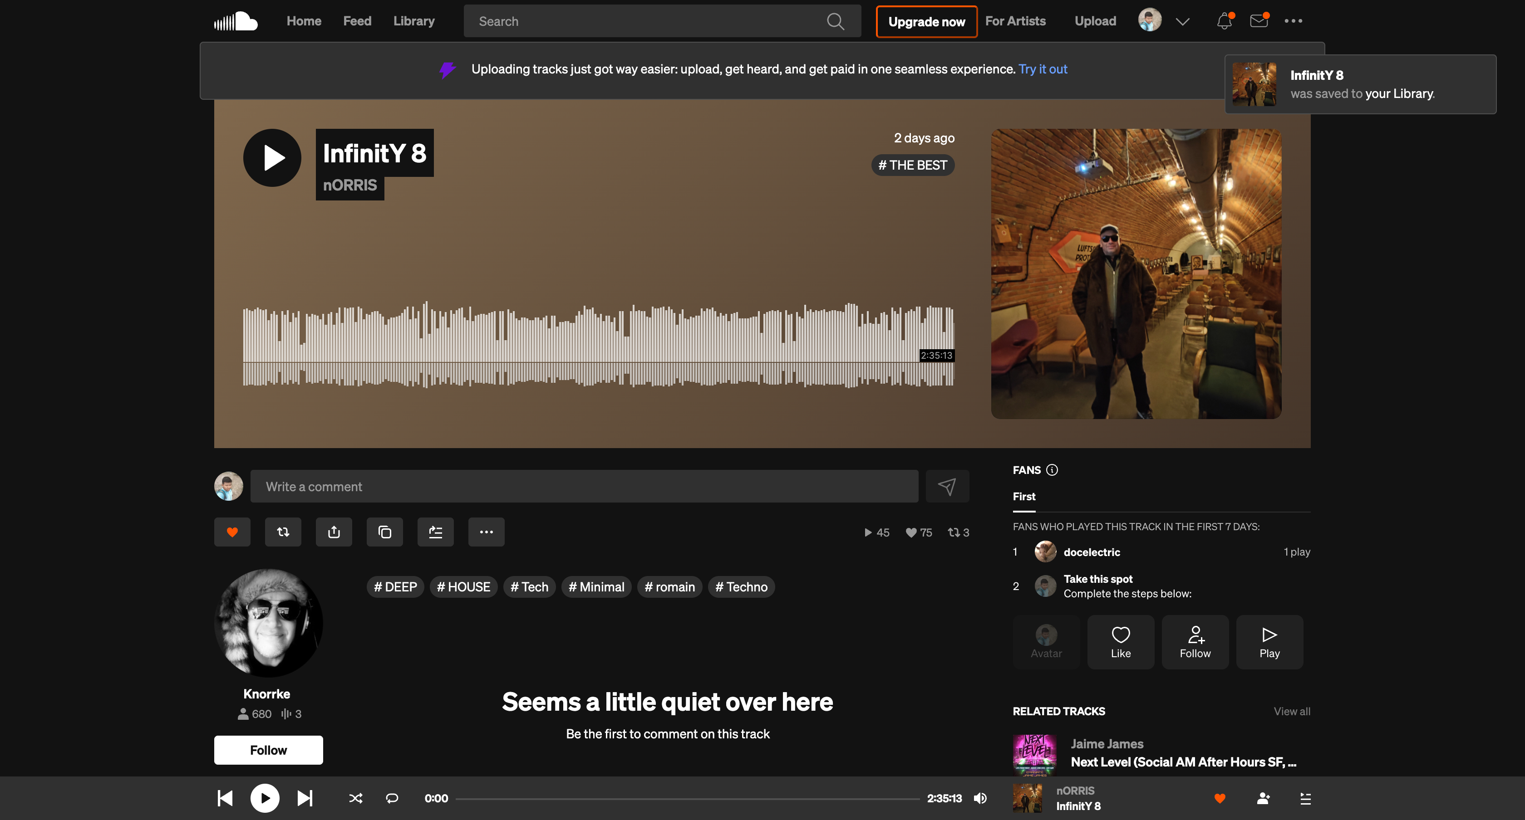This screenshot has width=1525, height=820.
Task: Open Knorrke username link
Action: coord(266,694)
